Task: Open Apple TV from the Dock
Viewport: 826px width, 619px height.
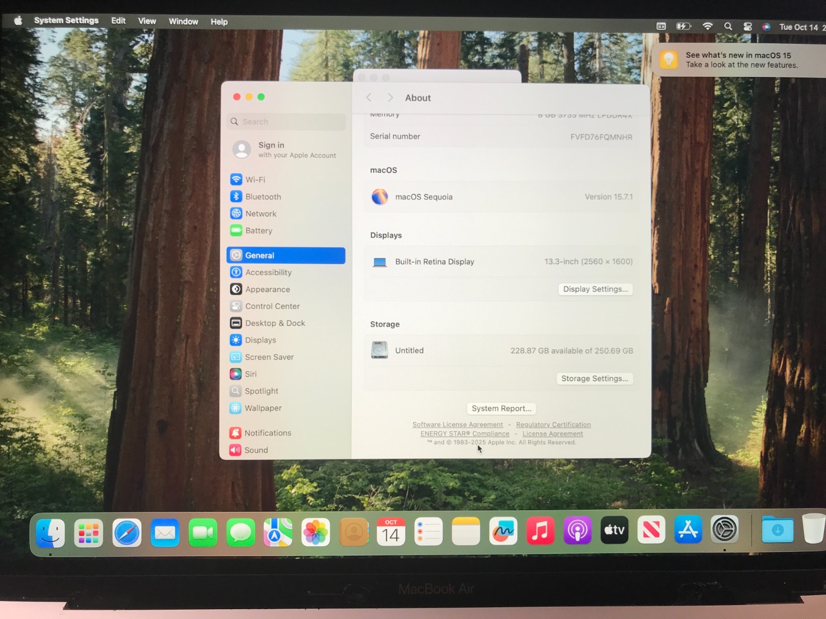Action: 615,530
